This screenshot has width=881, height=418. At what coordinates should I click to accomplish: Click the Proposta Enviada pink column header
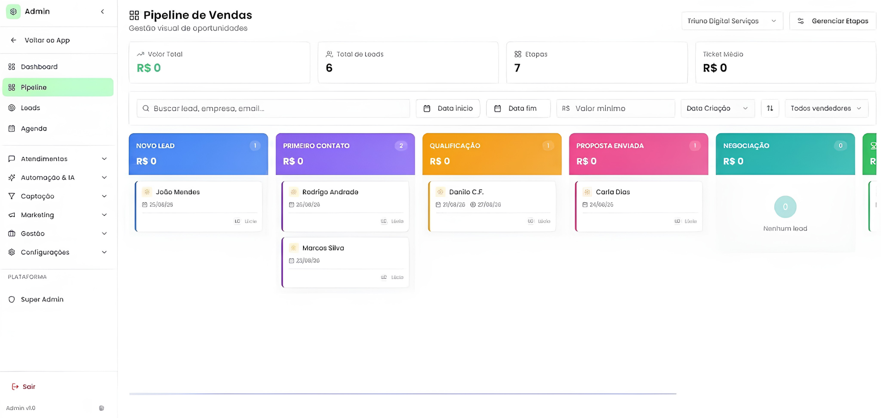pos(639,154)
